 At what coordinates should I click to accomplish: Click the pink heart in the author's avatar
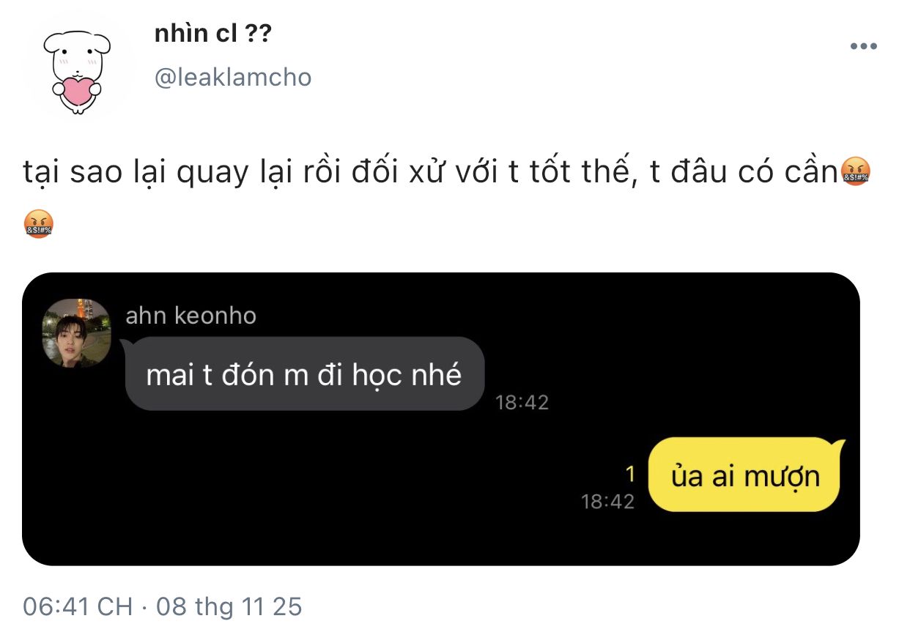tap(76, 89)
